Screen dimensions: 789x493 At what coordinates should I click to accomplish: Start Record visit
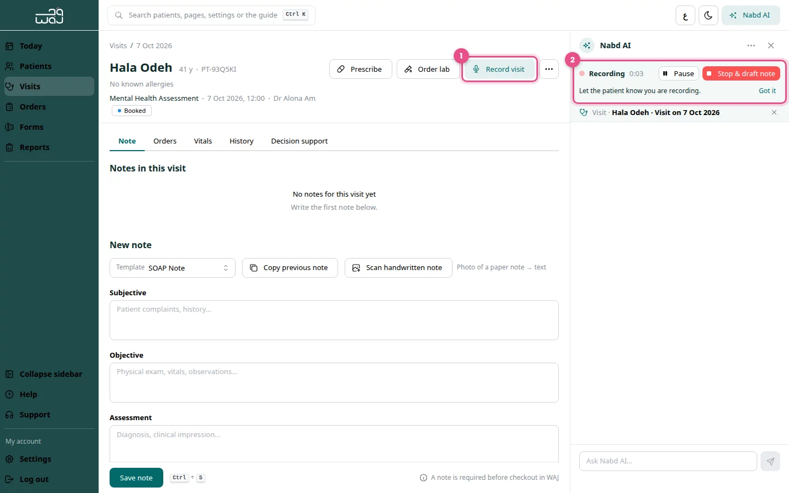pyautogui.click(x=499, y=69)
